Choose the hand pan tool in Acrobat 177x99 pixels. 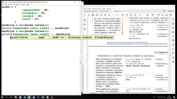coord(127,15)
